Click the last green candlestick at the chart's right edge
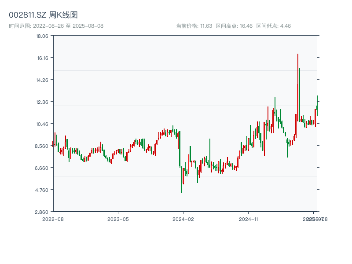 click(x=317, y=106)
